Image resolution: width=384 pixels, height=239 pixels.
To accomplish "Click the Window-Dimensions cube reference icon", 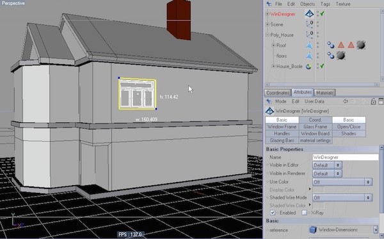I will tap(313, 230).
